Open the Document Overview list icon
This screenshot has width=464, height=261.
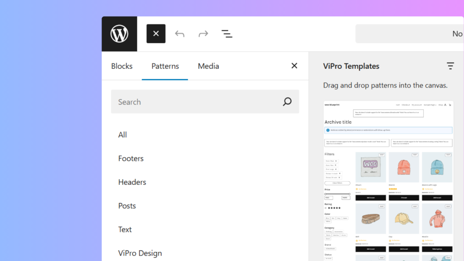[x=227, y=34]
